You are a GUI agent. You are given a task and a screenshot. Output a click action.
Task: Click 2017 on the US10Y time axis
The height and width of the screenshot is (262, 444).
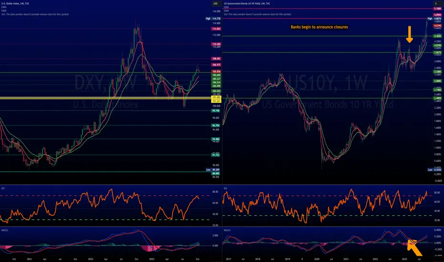click(x=228, y=259)
